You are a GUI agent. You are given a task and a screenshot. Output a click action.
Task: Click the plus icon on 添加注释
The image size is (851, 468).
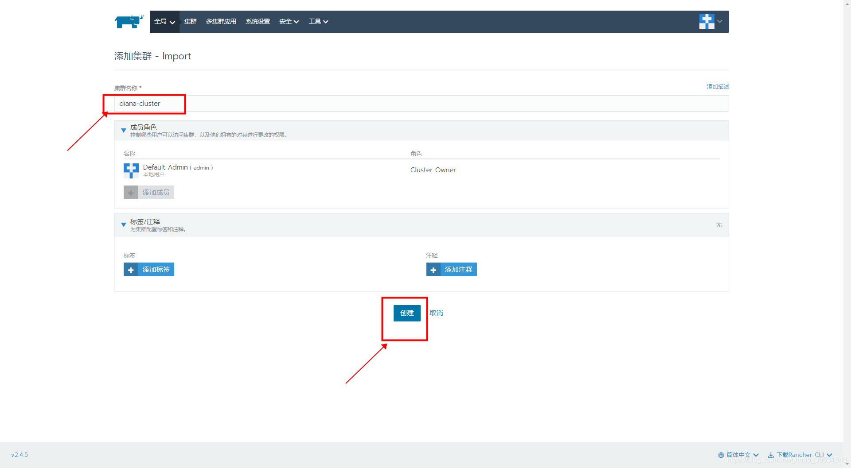coord(433,270)
